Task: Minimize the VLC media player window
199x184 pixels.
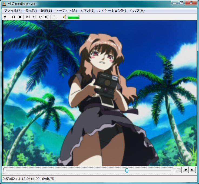Action: (175, 3)
